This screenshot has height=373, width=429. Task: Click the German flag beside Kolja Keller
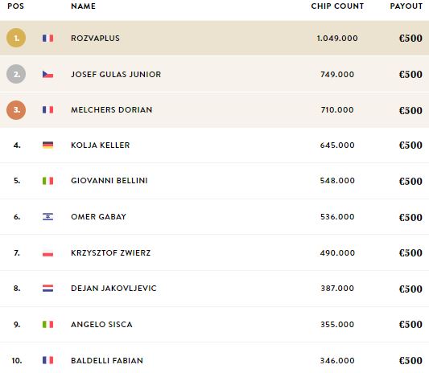point(47,145)
